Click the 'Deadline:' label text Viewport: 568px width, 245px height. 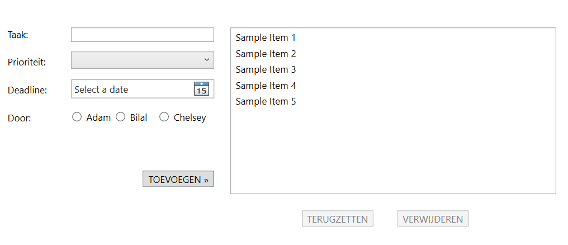(x=27, y=89)
